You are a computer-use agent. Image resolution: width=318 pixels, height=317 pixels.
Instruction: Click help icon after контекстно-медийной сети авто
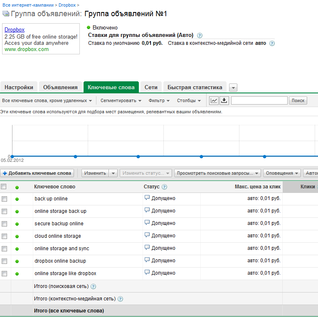[x=272, y=43]
